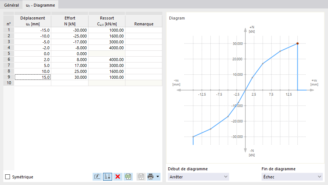Click the Effort N [kN] column header
The image size is (328, 185).
click(x=70, y=21)
